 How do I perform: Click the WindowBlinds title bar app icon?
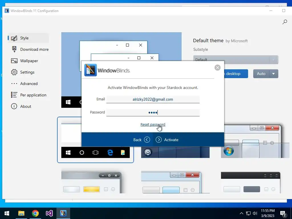coord(7,11)
